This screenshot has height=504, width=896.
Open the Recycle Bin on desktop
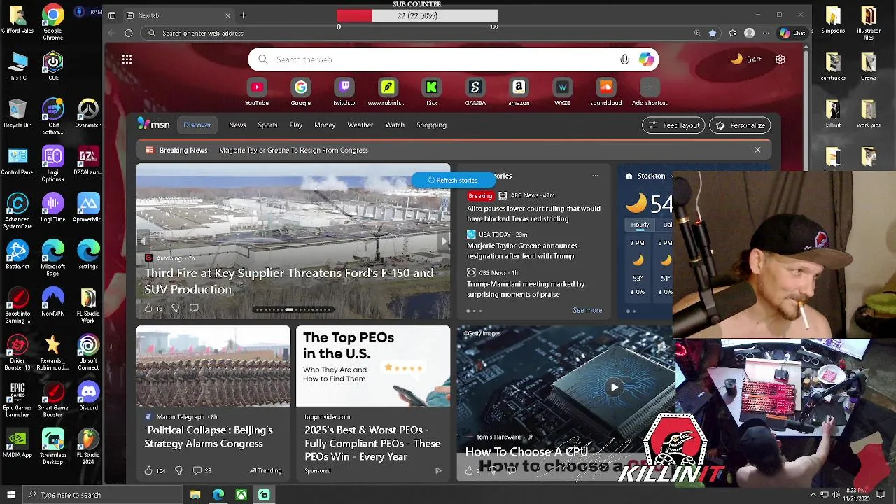(x=17, y=113)
